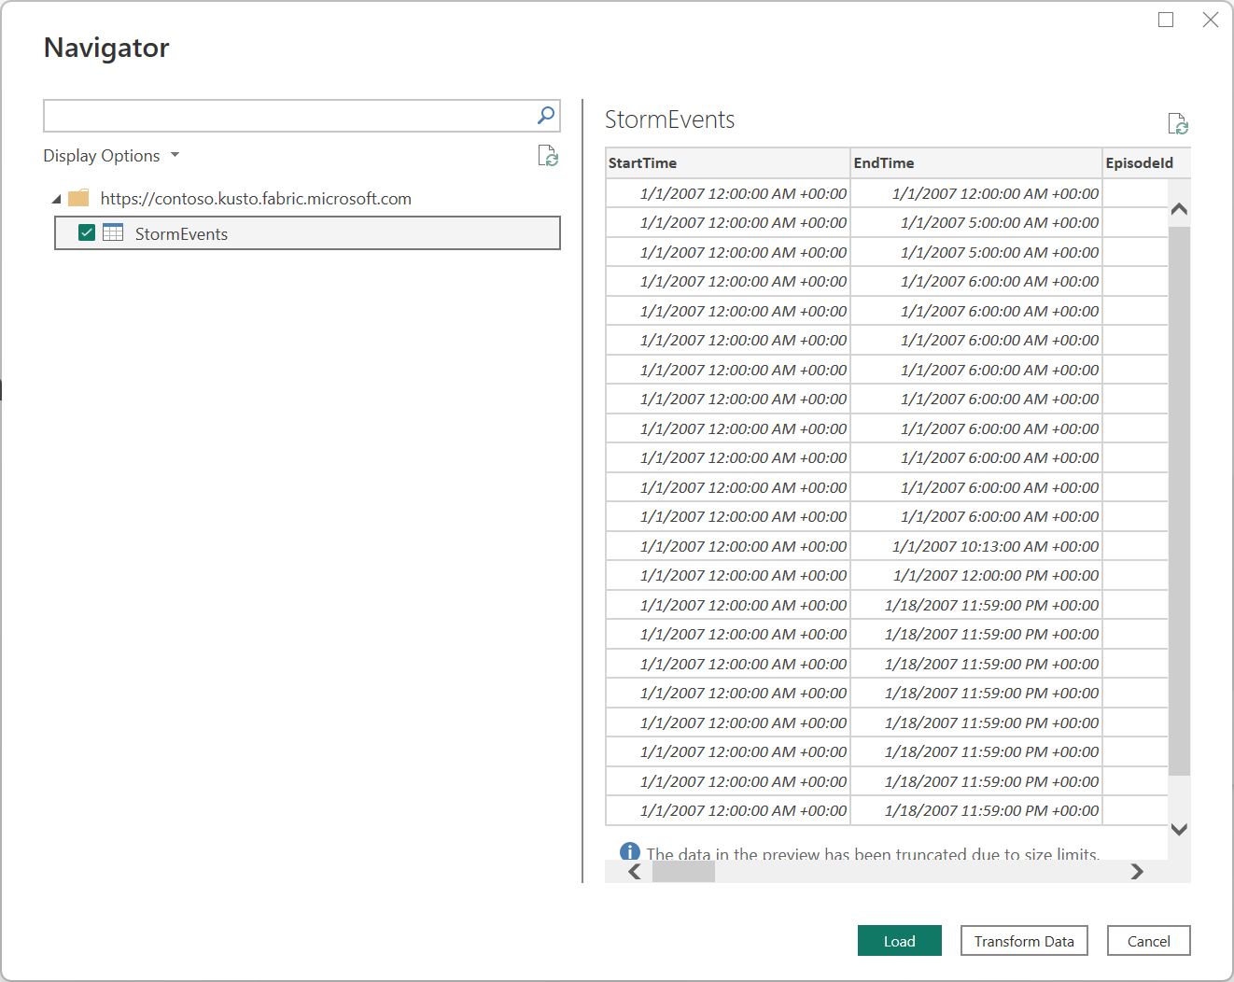The image size is (1234, 982).
Task: Collapse the contoso.kusto.fabric.microsoft.com node
Action: [x=57, y=198]
